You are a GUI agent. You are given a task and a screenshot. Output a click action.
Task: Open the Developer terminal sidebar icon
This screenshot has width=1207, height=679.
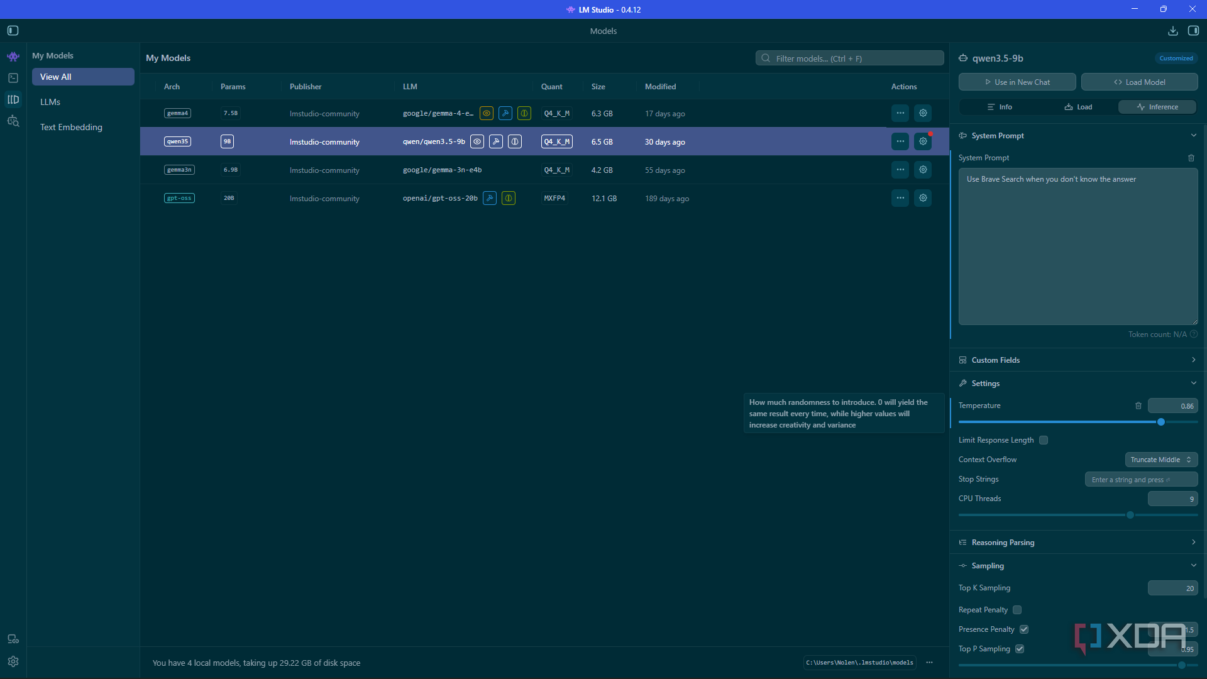(x=13, y=78)
